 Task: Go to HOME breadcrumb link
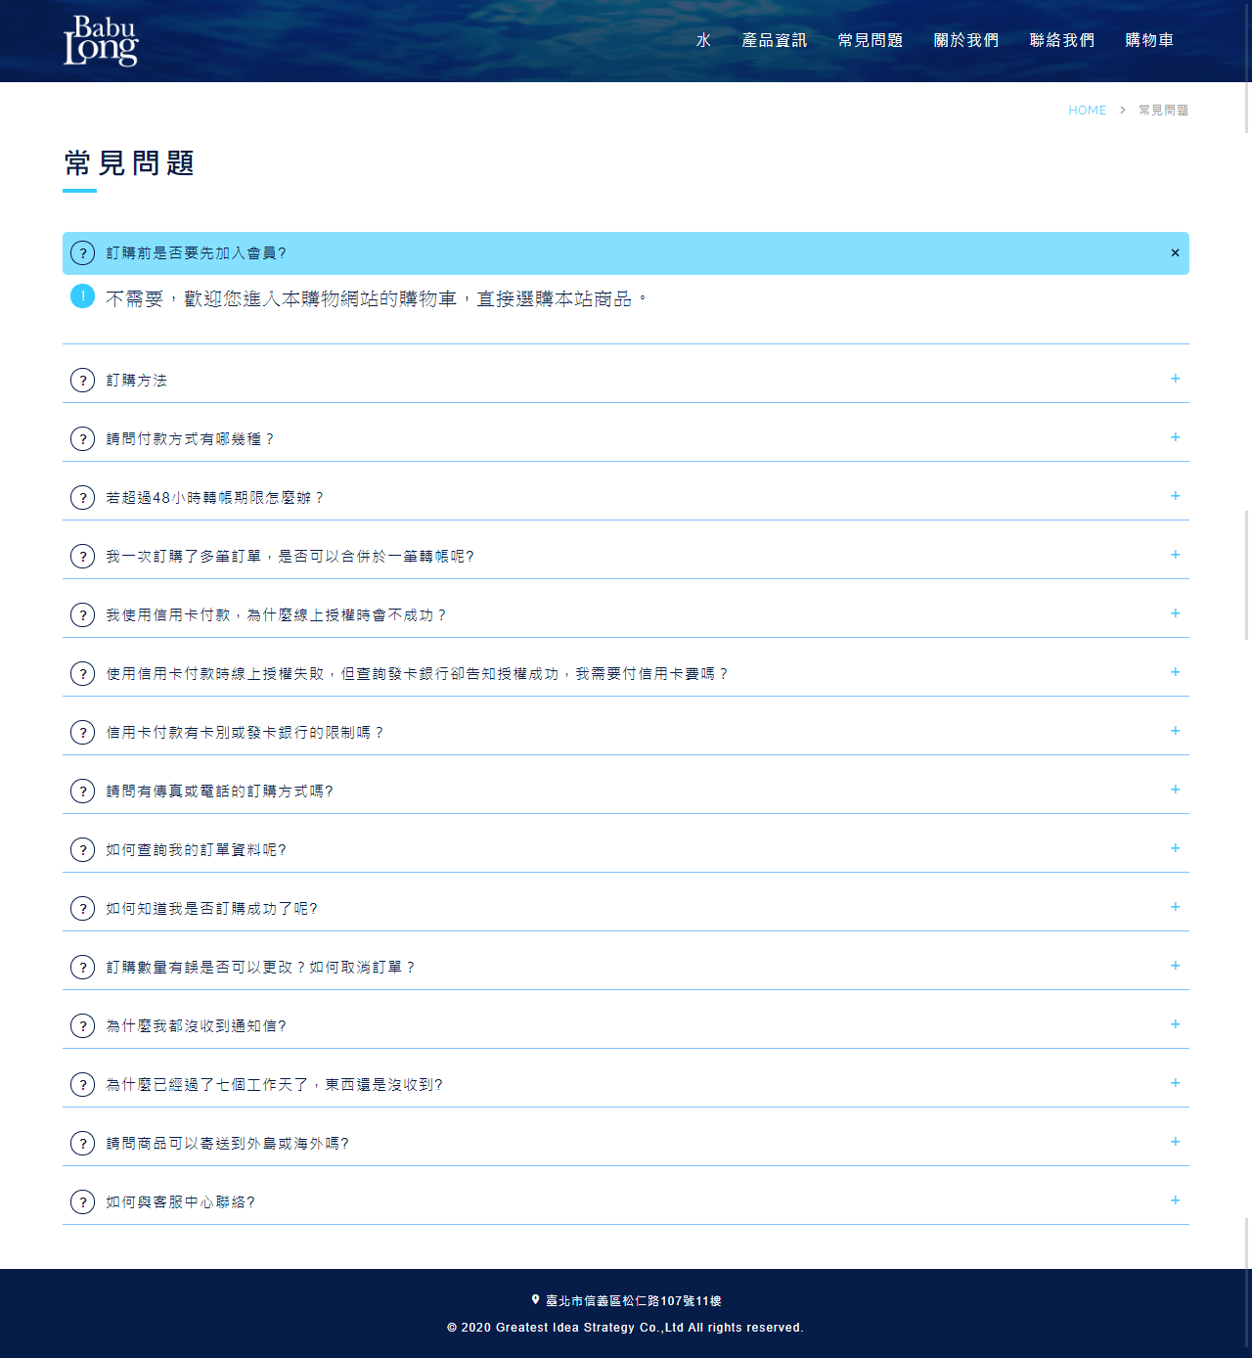pyautogui.click(x=1087, y=111)
